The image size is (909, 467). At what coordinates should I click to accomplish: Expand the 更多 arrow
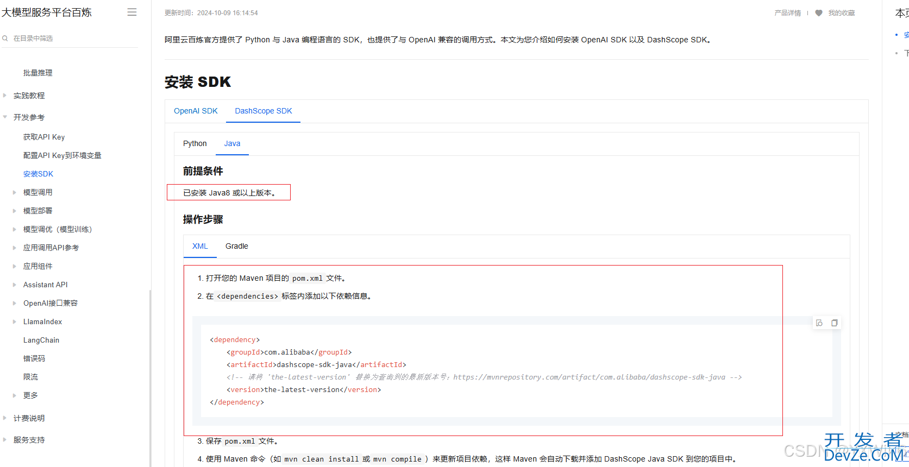[15, 395]
